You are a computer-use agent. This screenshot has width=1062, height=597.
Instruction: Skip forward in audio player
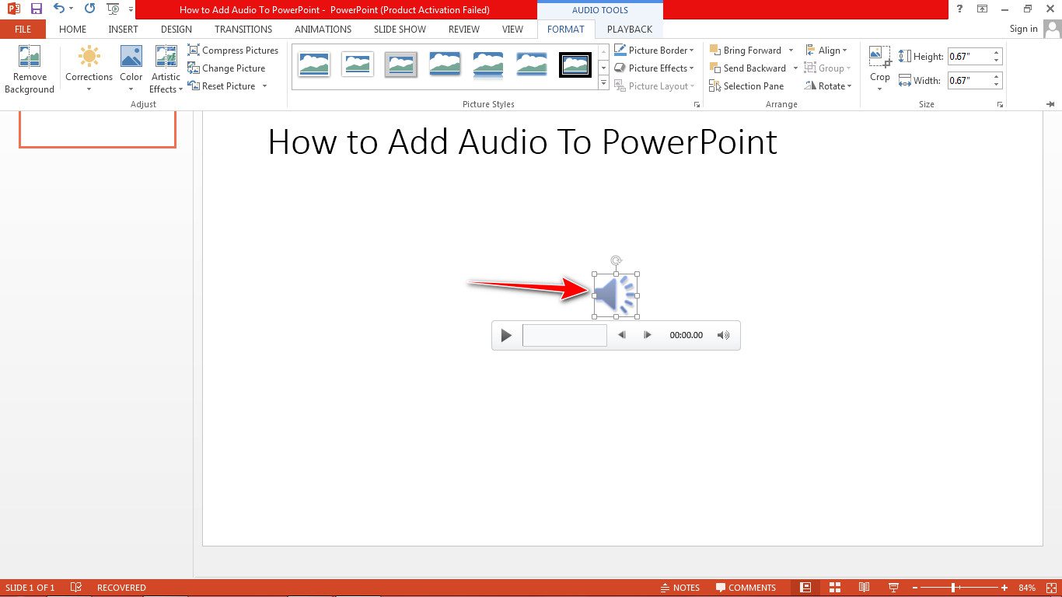point(648,336)
